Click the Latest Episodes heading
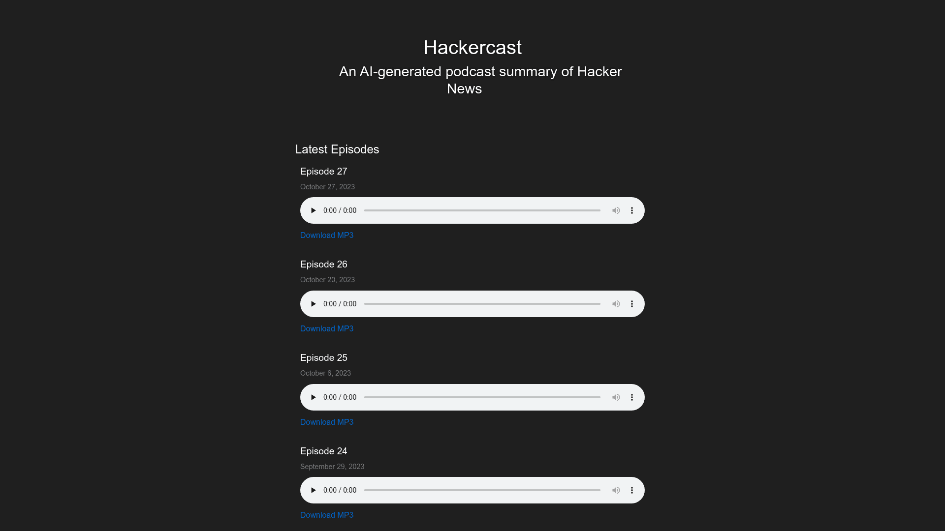The image size is (945, 531). [337, 149]
